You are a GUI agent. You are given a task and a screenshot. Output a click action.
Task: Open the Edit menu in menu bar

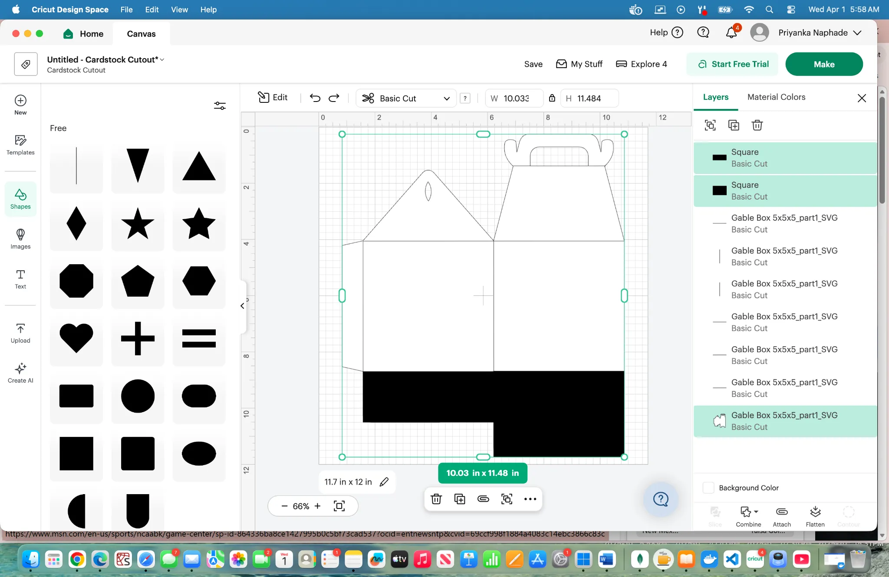pos(152,10)
